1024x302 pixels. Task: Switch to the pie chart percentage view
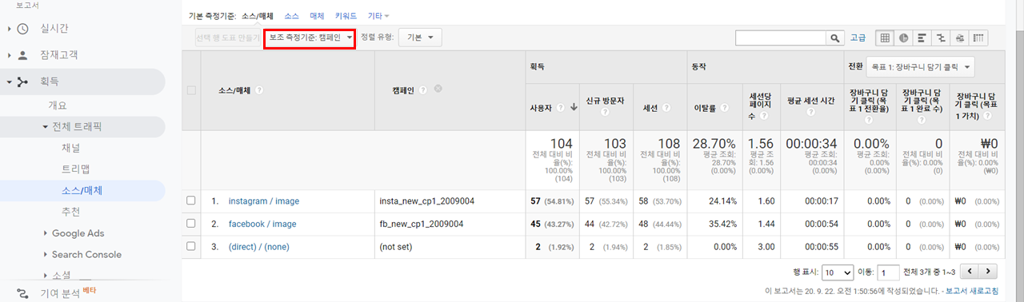click(903, 38)
